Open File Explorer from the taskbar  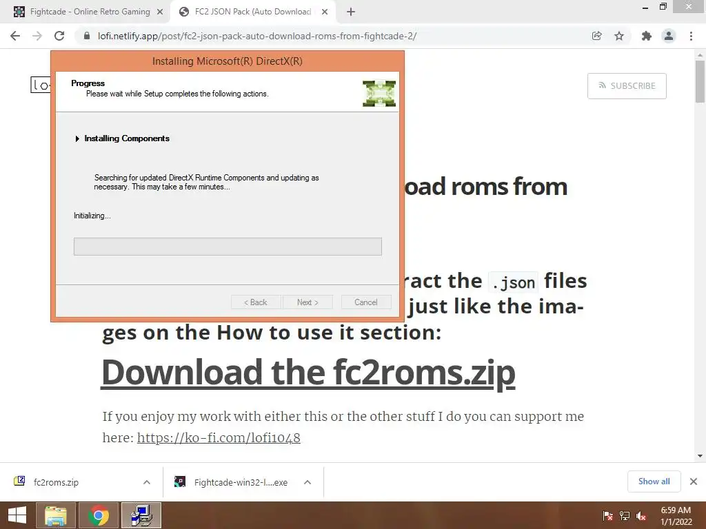coord(55,515)
